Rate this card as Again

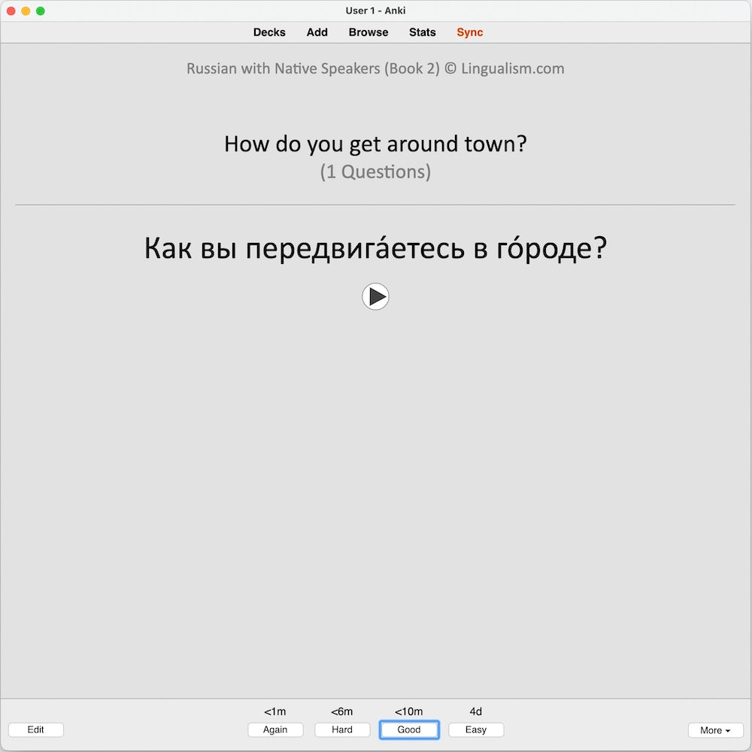(x=275, y=729)
